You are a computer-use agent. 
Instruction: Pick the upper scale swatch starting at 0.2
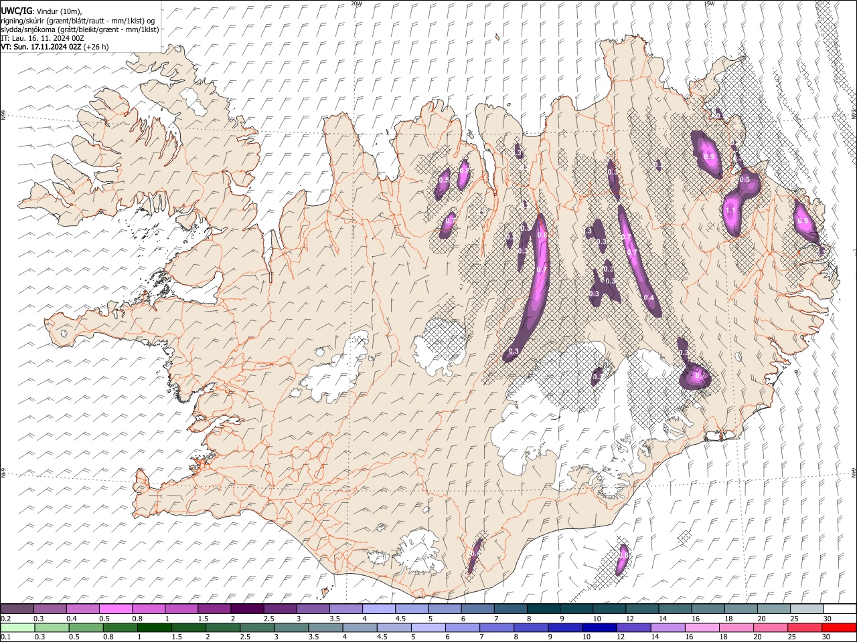pos(17,609)
